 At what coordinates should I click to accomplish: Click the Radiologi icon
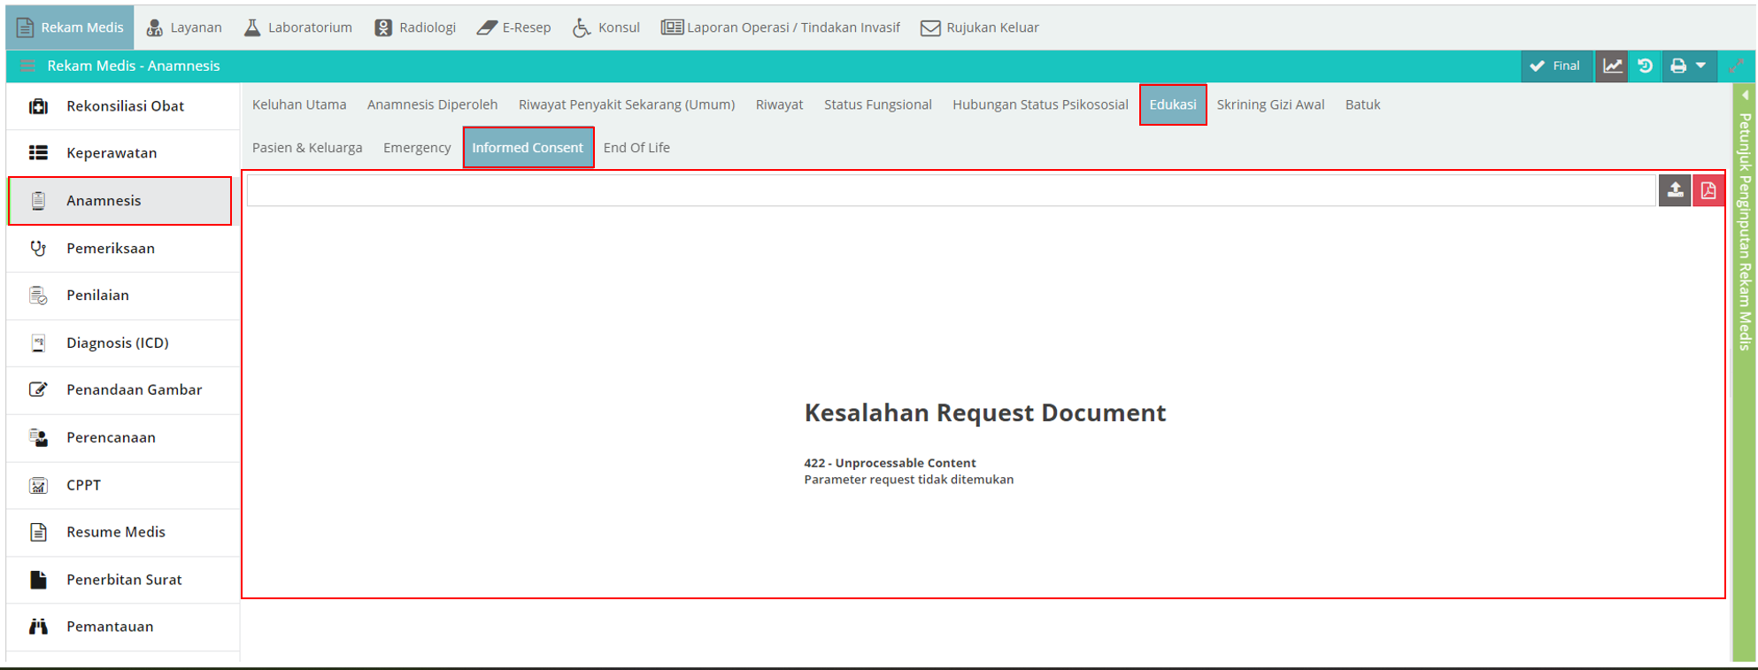pos(383,27)
